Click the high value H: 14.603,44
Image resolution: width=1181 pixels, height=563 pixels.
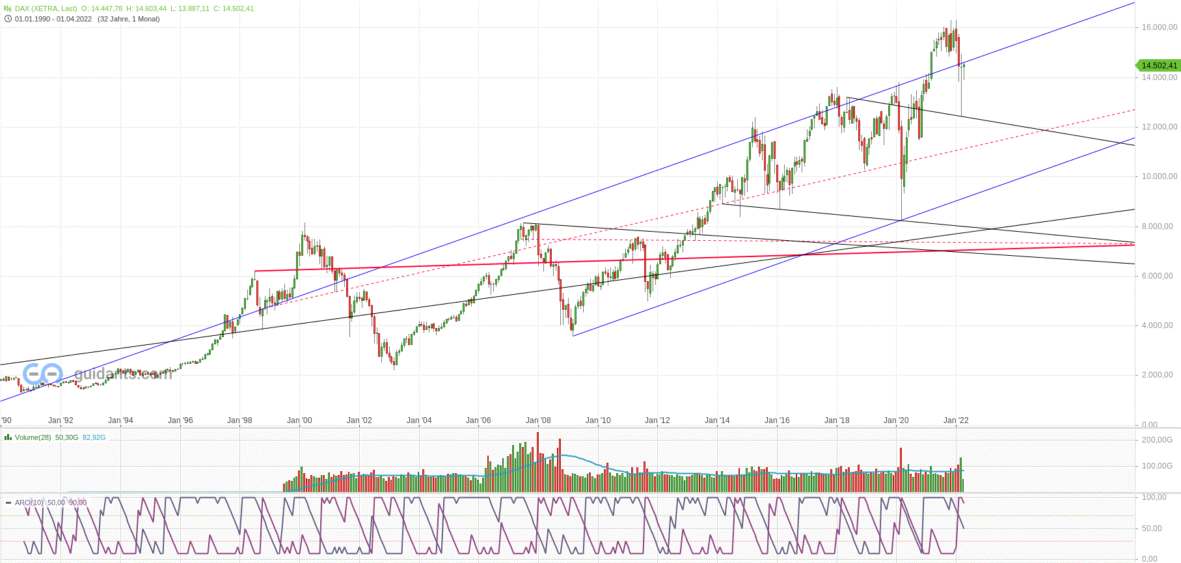click(146, 8)
